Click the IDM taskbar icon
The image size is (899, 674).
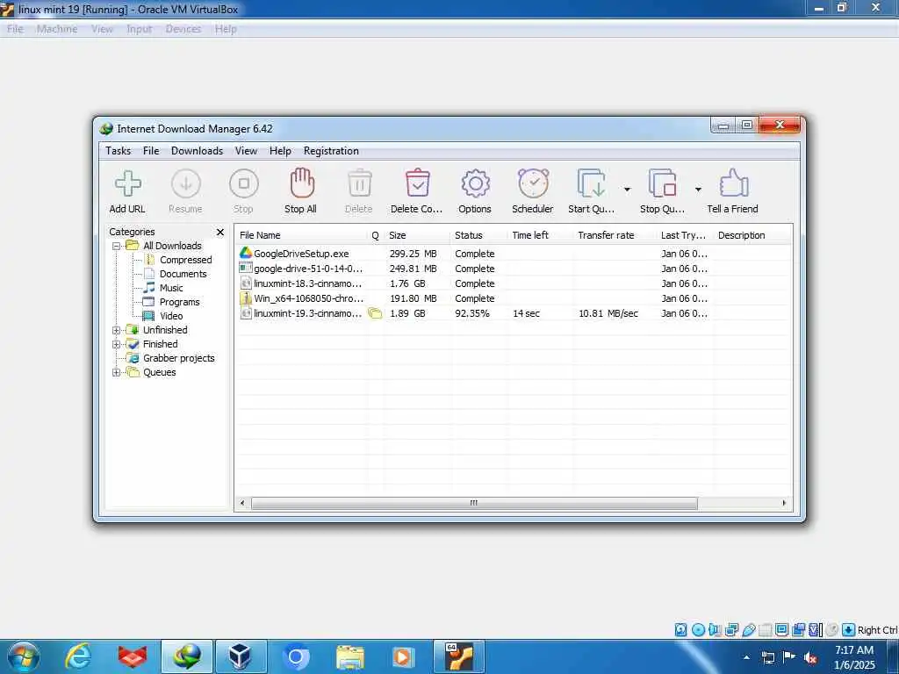[187, 656]
